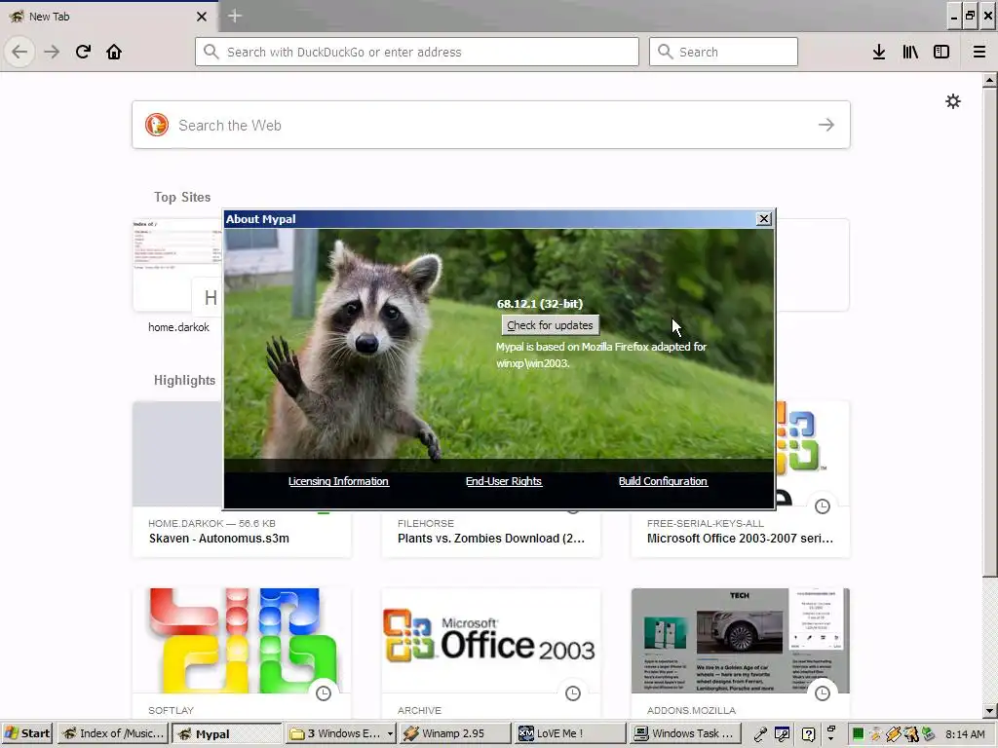
Task: Click history clock on addons.mozilla card
Action: pyautogui.click(x=823, y=693)
